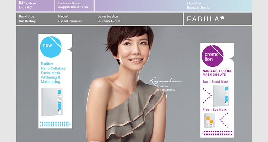Click the purple dotted right arrow beside the facial mask
This screenshot has height=142, width=268.
[x=207, y=96]
